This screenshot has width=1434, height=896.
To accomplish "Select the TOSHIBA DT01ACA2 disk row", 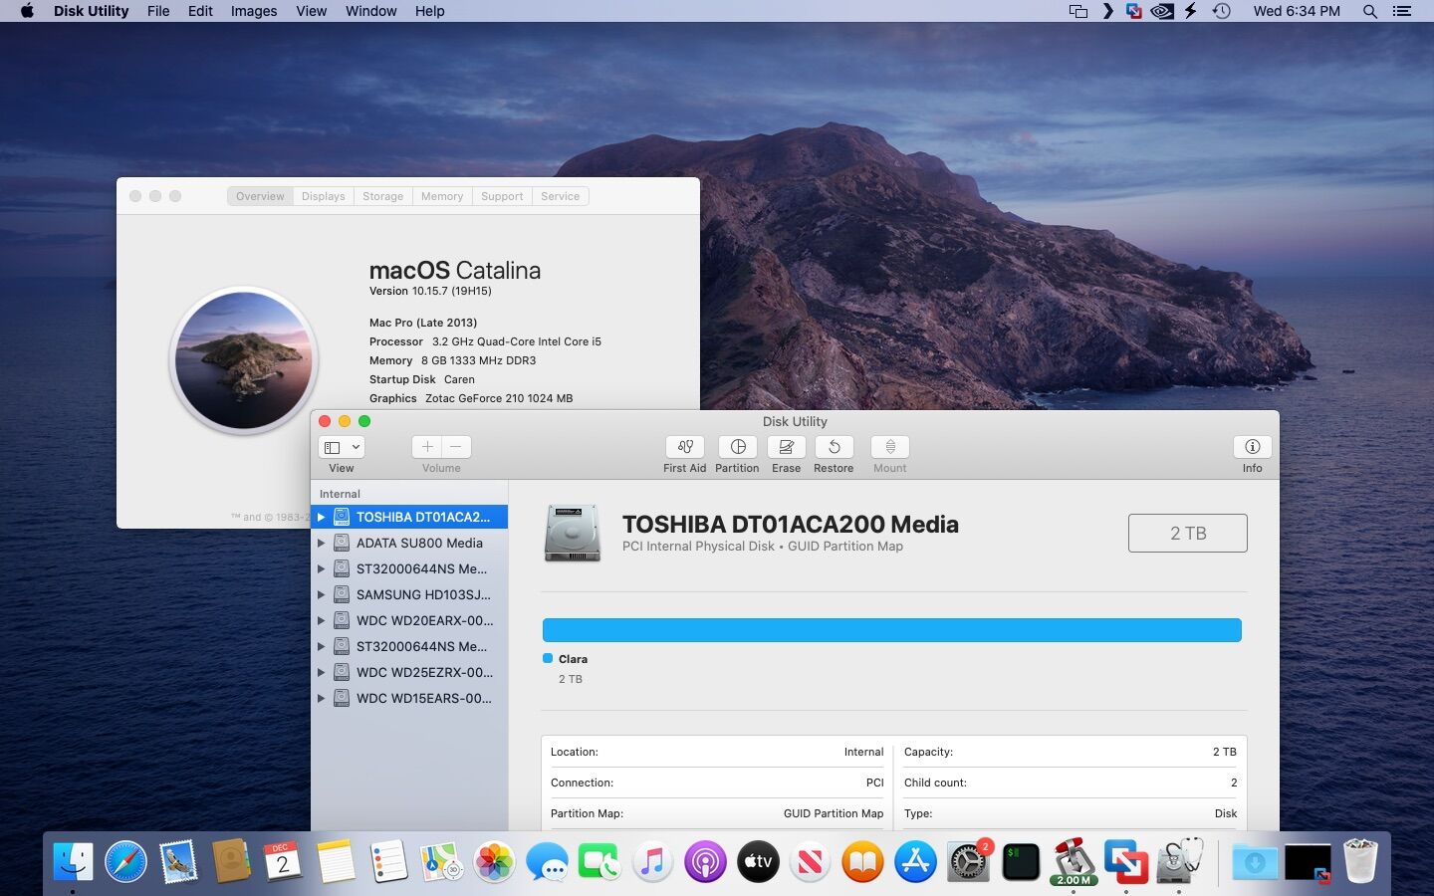I will [x=409, y=517].
